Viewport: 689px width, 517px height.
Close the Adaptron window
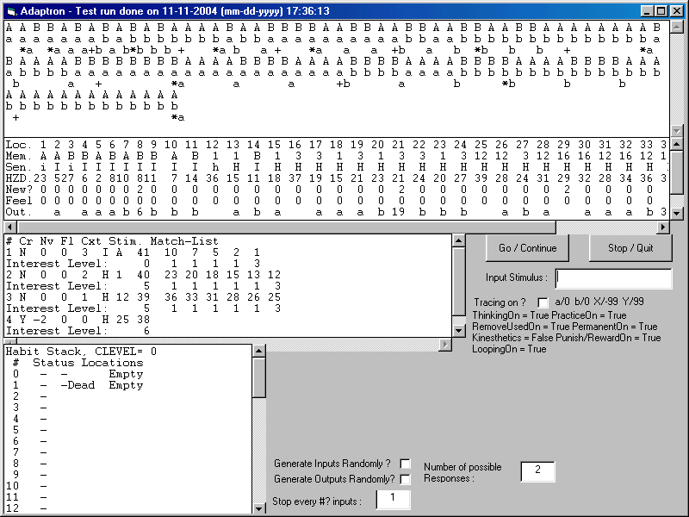click(676, 11)
